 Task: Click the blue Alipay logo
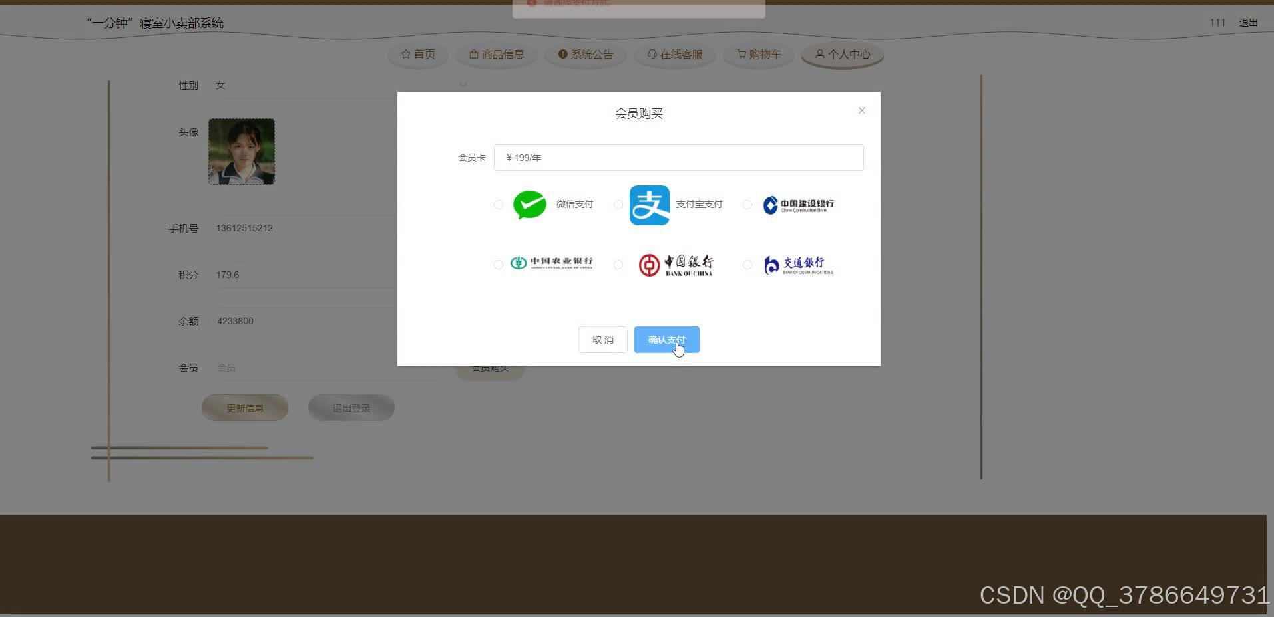(650, 205)
